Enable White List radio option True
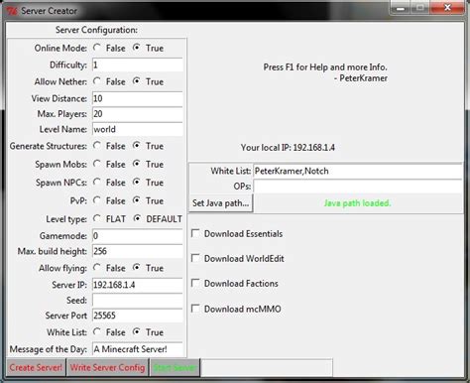470x383 pixels. [137, 331]
